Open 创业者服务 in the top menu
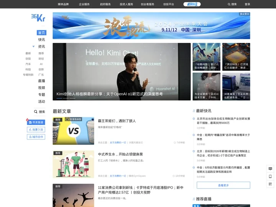 coord(148,4)
